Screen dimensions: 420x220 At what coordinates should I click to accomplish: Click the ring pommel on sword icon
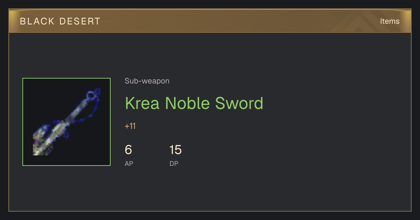(x=91, y=95)
